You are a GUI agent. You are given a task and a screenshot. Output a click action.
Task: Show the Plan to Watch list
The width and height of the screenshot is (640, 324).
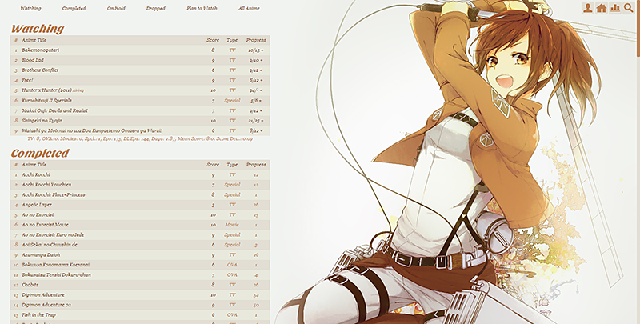pyautogui.click(x=200, y=9)
